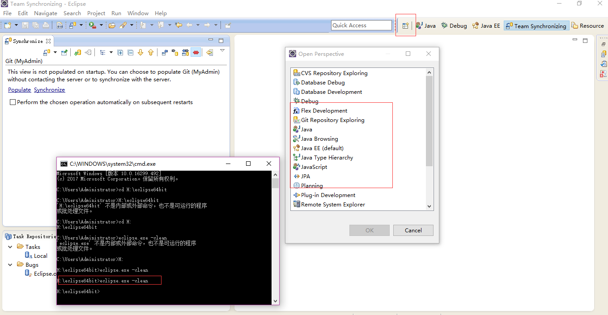
Task: Open the Navigate menu
Action: tap(46, 13)
